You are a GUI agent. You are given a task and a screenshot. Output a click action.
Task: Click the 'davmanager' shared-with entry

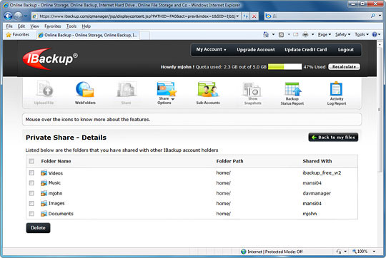(x=317, y=193)
